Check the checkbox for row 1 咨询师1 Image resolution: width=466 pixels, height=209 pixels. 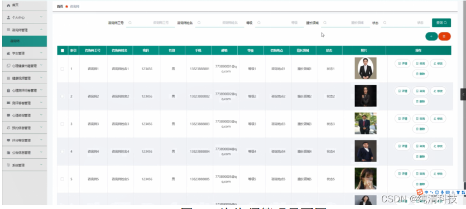63,69
